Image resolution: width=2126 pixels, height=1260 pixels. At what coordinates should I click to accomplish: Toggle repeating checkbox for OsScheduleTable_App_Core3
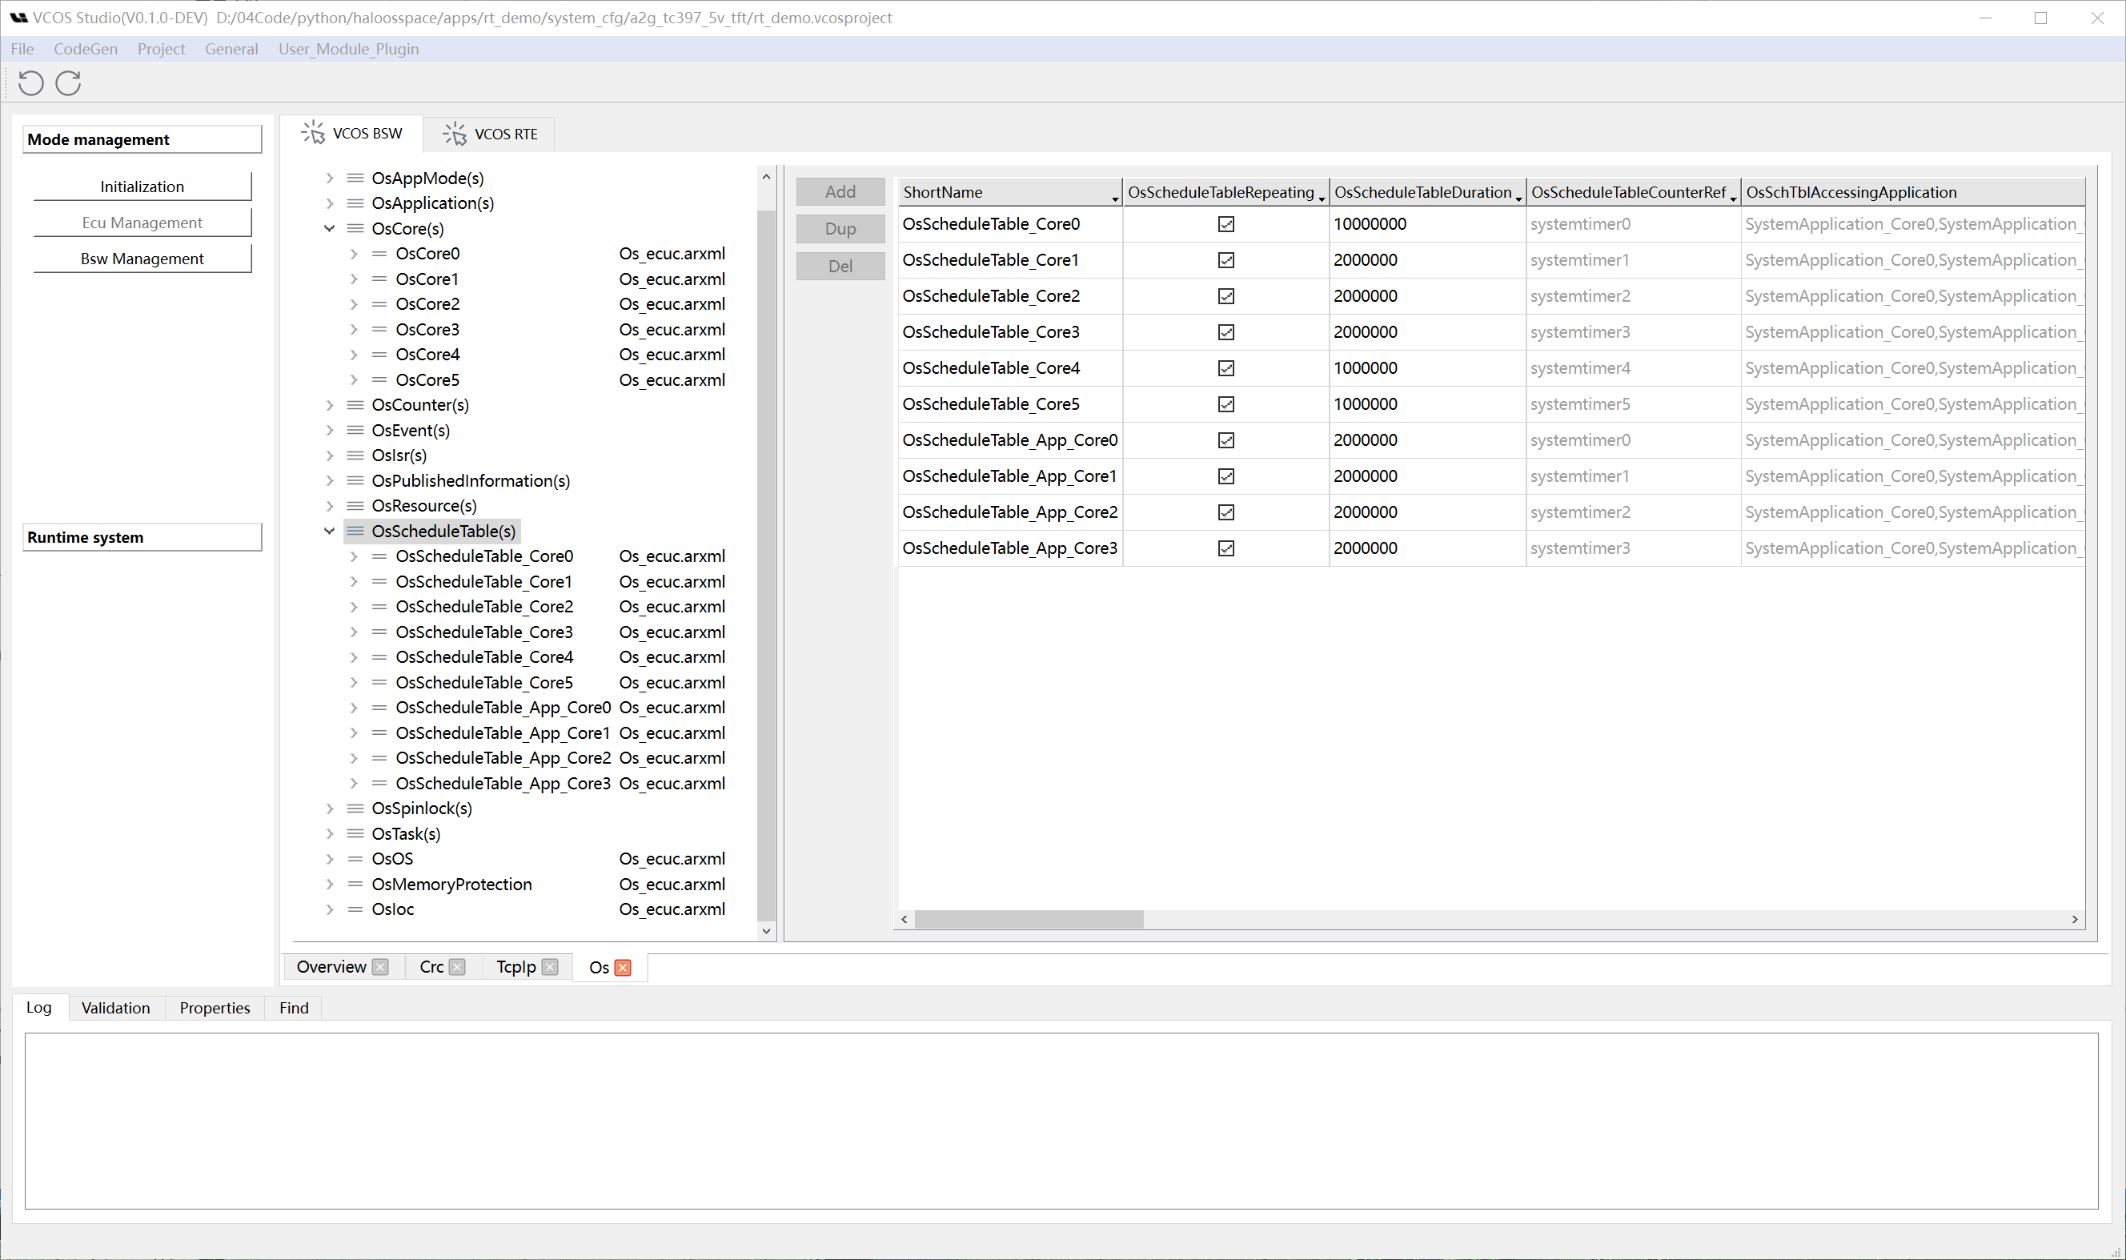1226,548
